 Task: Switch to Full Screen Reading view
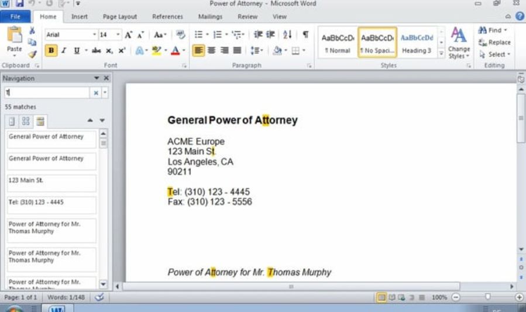[x=391, y=297]
